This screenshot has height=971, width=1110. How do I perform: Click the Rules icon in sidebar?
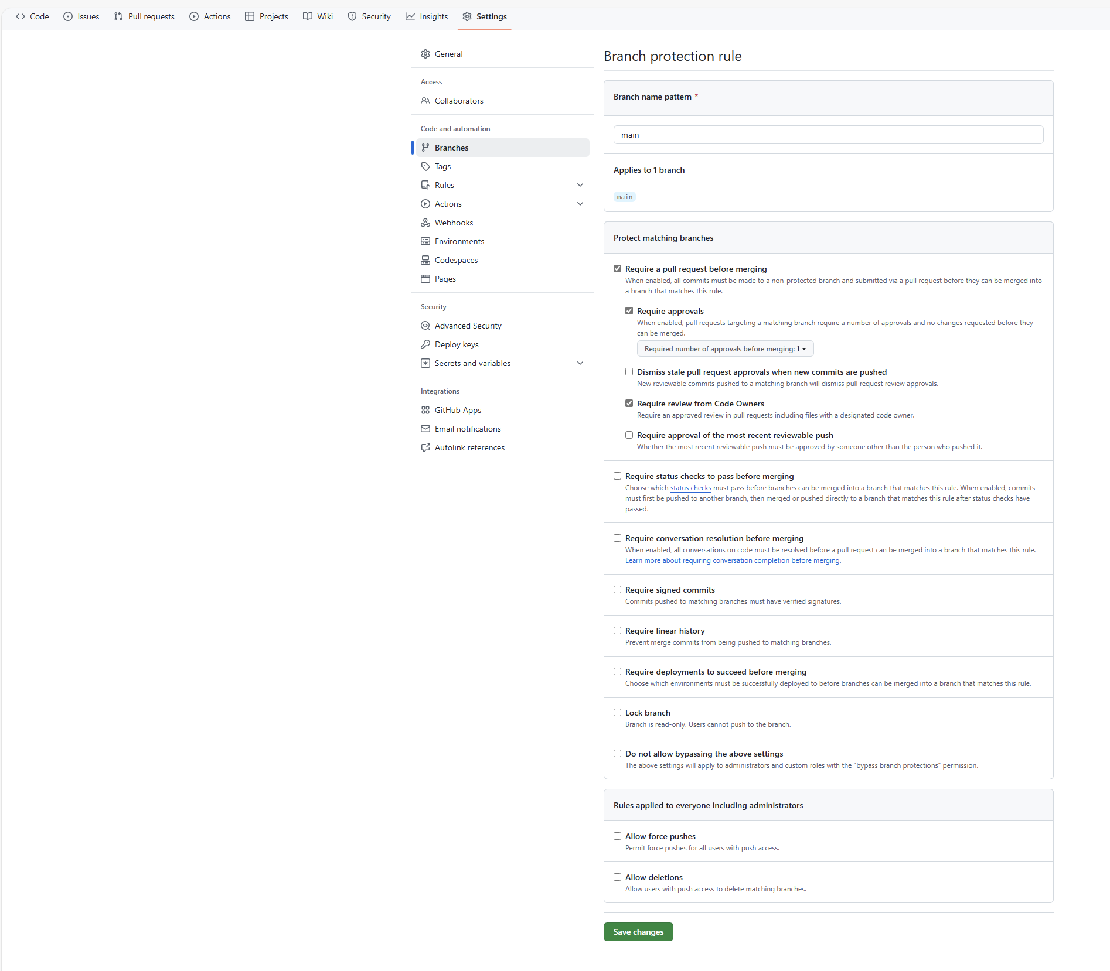pos(425,185)
